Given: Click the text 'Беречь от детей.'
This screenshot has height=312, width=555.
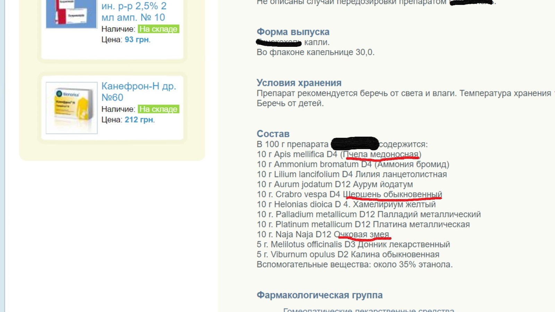Looking at the screenshot, I should 290,103.
